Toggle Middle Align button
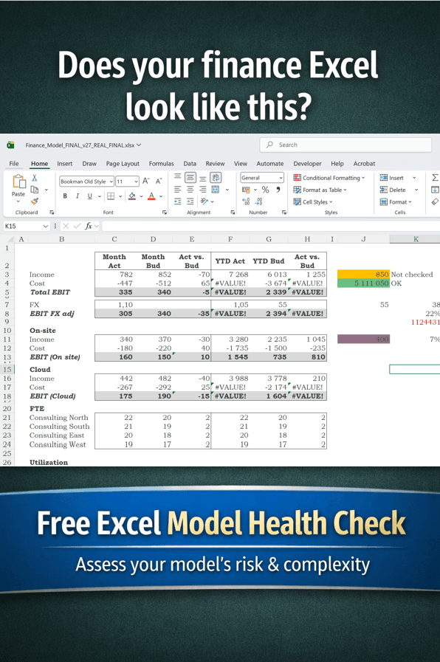The width and height of the screenshot is (440, 662). [190, 177]
